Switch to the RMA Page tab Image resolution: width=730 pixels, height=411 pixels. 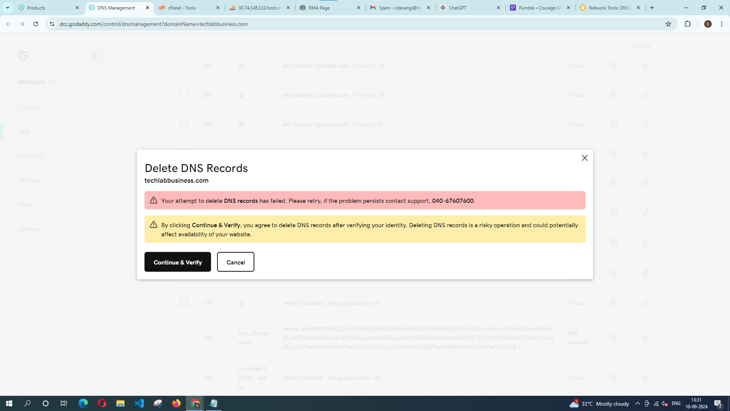click(330, 8)
